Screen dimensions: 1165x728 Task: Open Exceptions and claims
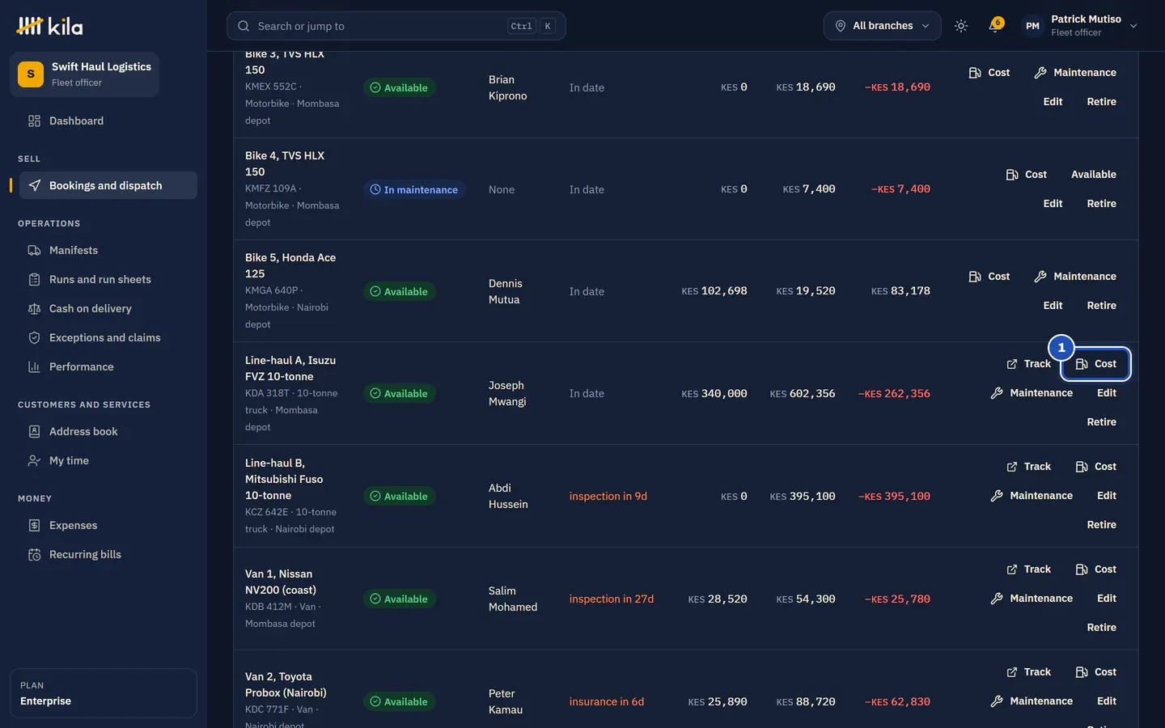pos(108,337)
